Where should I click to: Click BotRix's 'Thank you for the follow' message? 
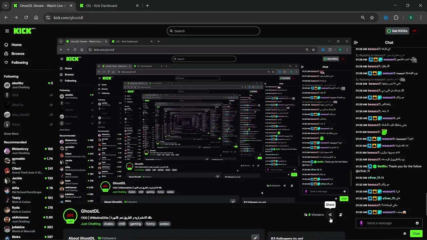click(x=389, y=169)
